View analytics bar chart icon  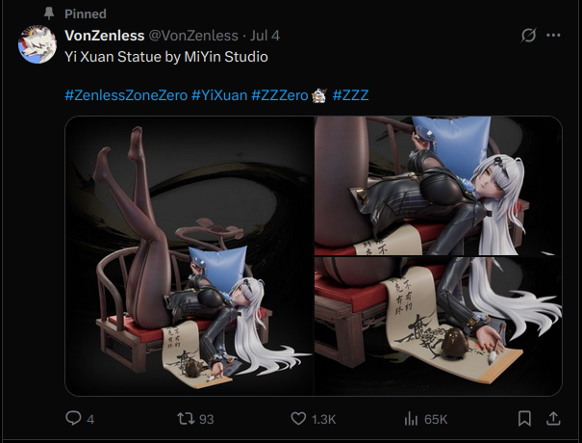411,419
